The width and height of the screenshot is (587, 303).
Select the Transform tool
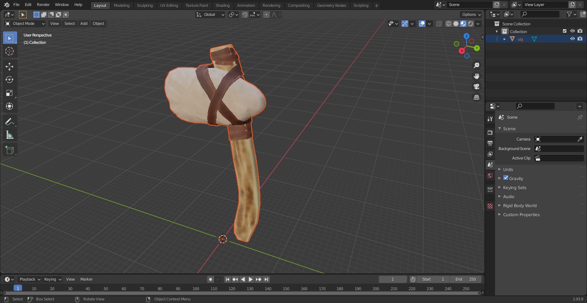point(9,106)
